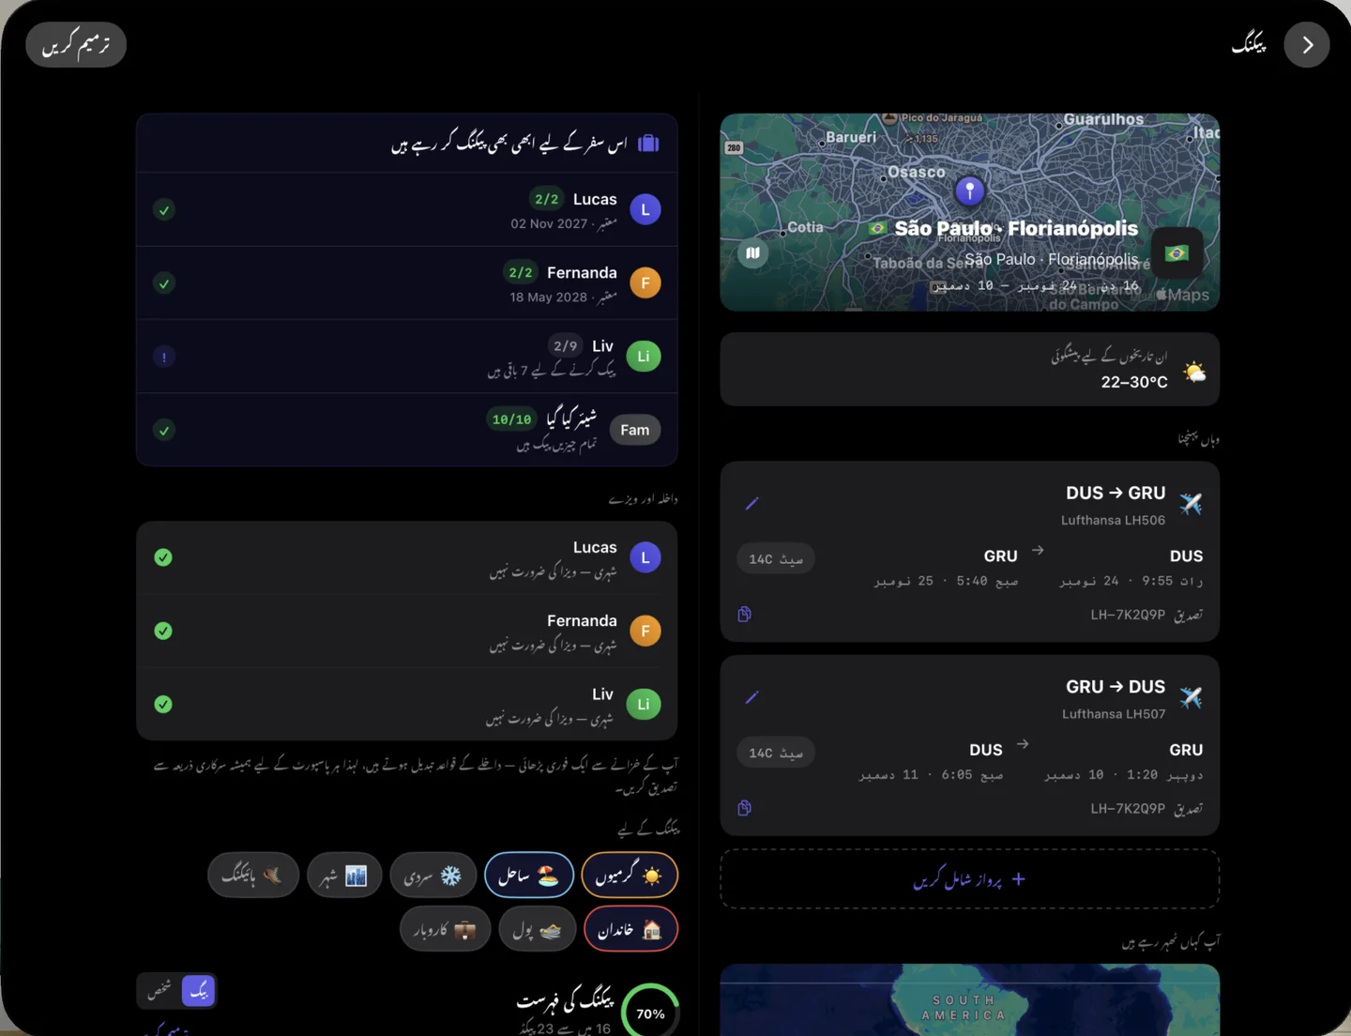Click the checkmark on Lucas 2/2 row

[164, 210]
